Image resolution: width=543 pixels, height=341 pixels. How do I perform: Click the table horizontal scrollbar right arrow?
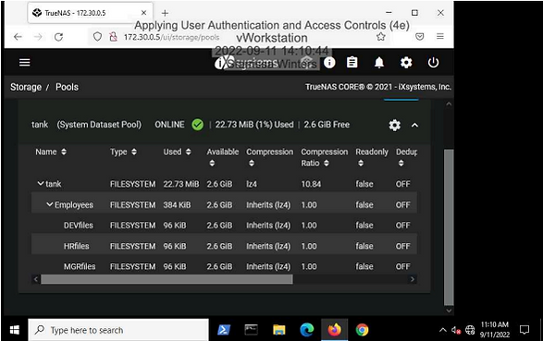click(x=412, y=279)
